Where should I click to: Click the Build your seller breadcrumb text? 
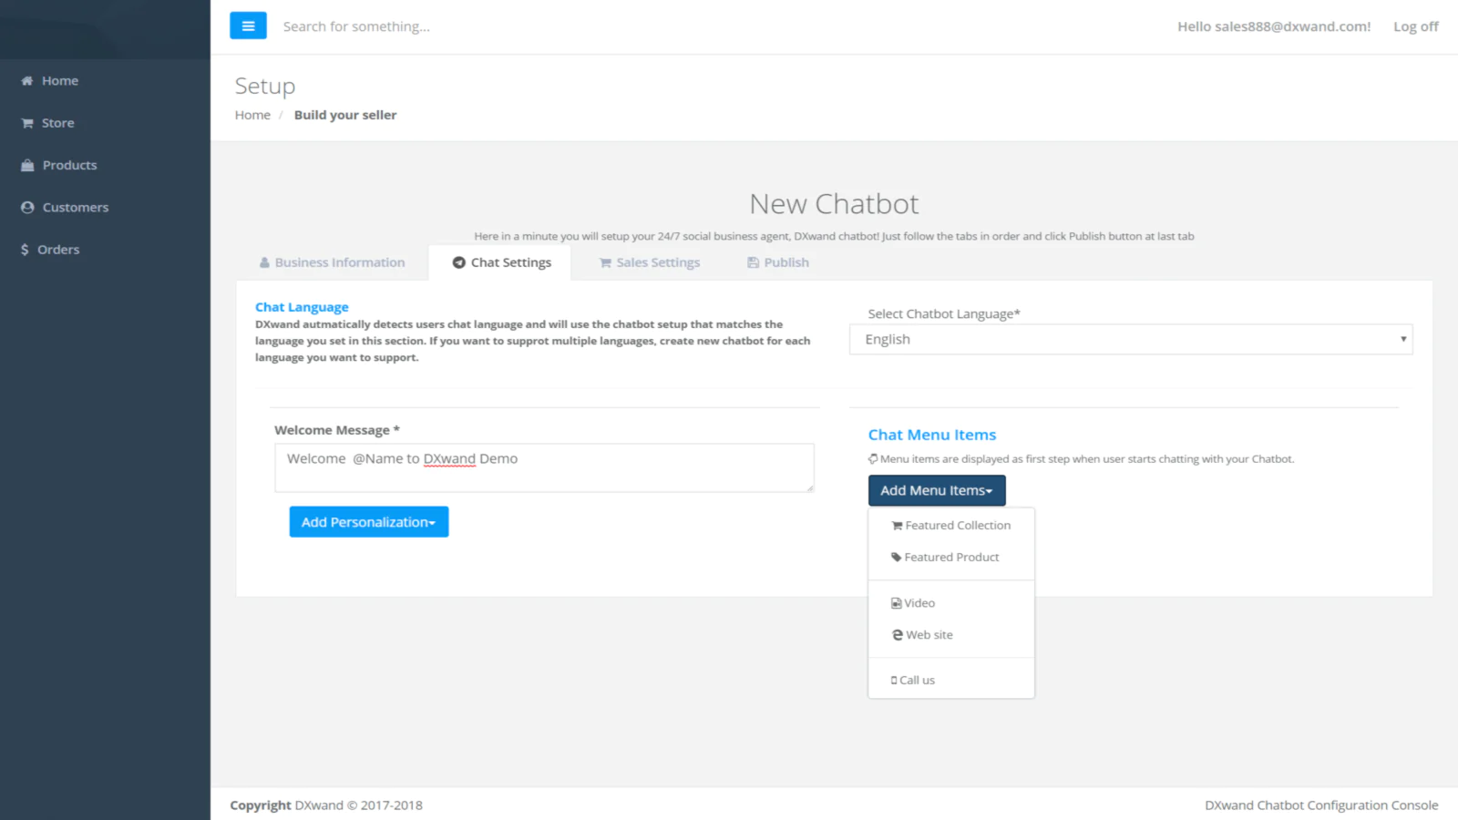345,115
